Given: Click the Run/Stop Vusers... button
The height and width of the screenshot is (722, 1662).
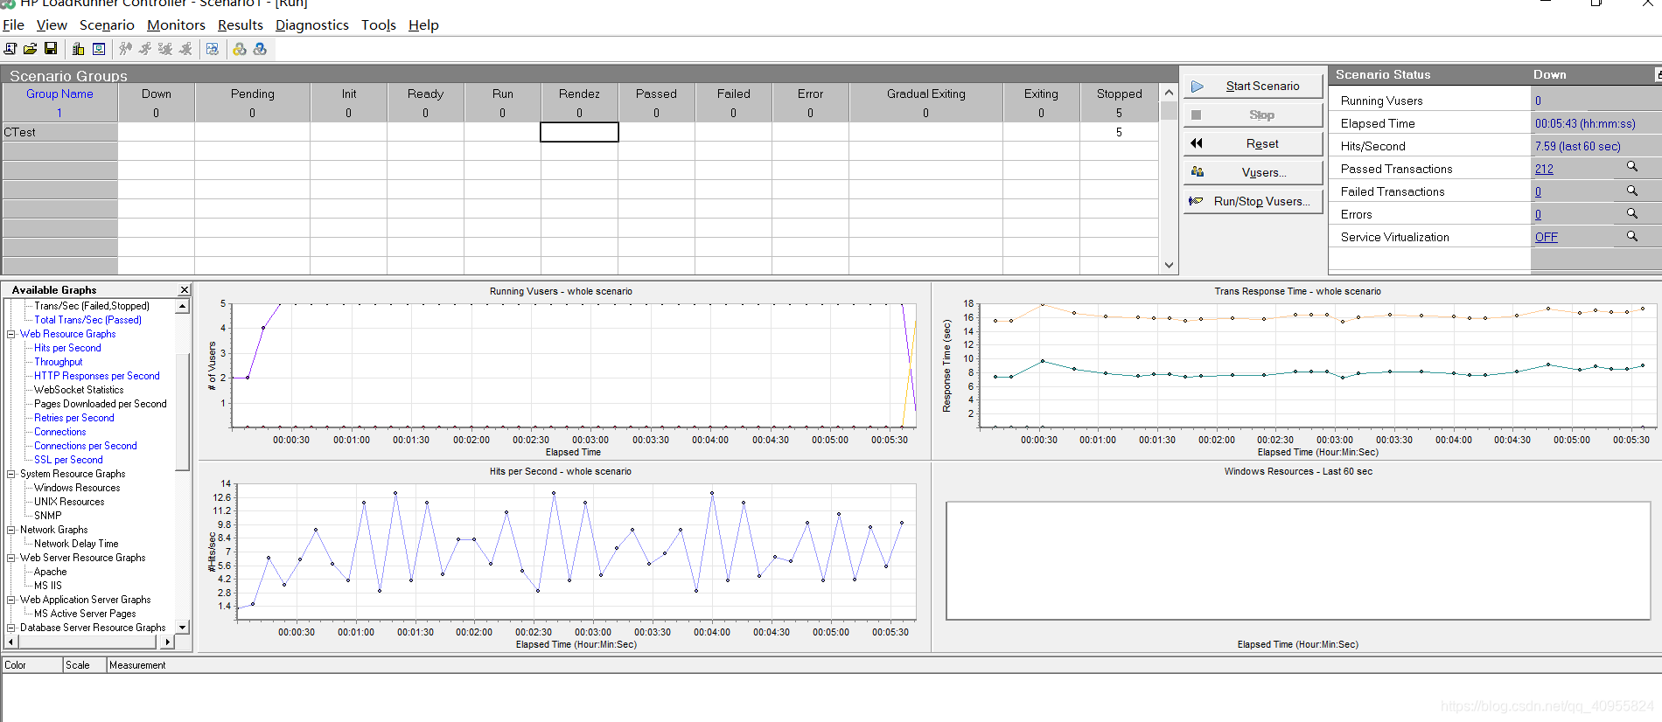Looking at the screenshot, I should coord(1253,201).
